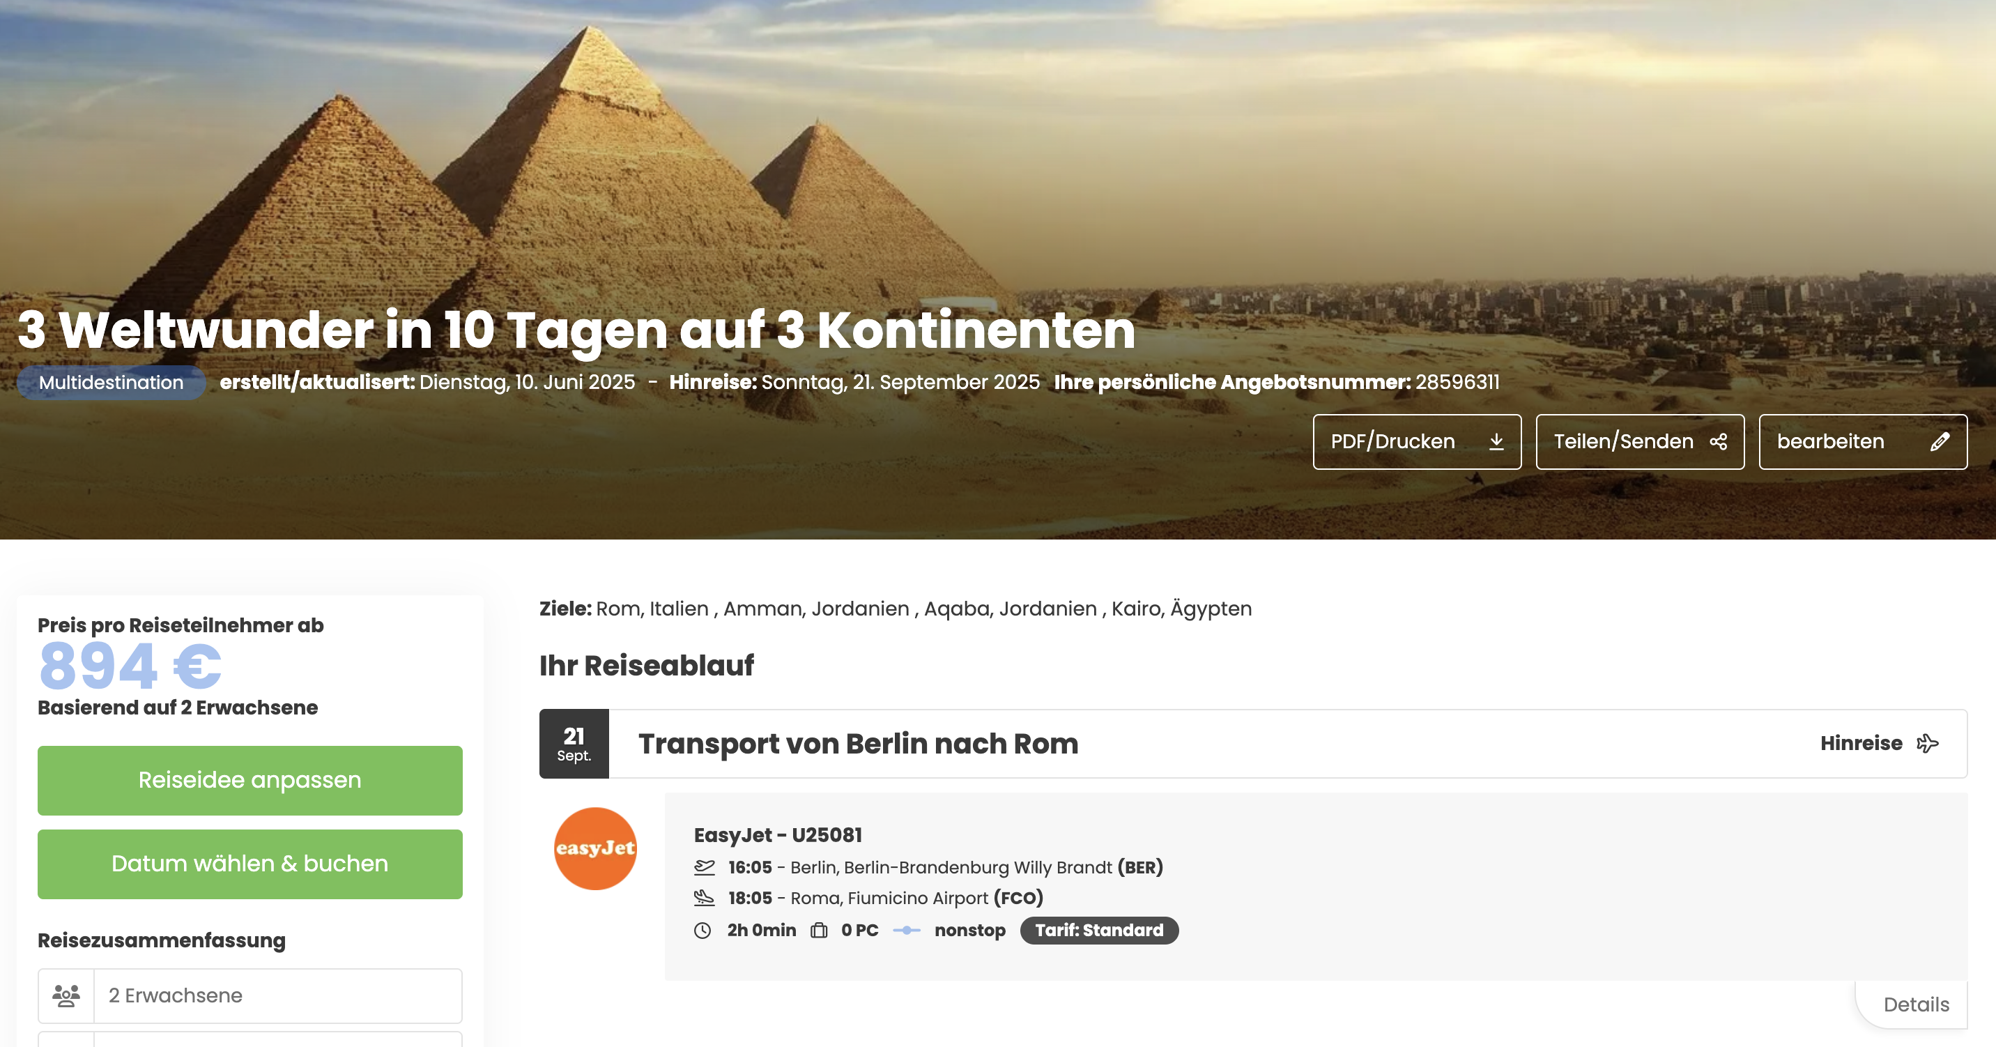Open the Teilen/Senden share button
The width and height of the screenshot is (1996, 1047).
pyautogui.click(x=1641, y=442)
